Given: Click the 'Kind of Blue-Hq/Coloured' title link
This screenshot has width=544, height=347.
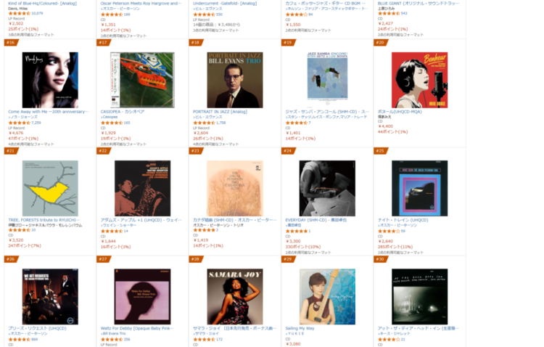Looking at the screenshot, I should point(42,4).
